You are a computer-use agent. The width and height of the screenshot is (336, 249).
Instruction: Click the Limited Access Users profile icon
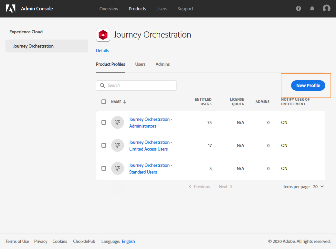click(x=117, y=145)
